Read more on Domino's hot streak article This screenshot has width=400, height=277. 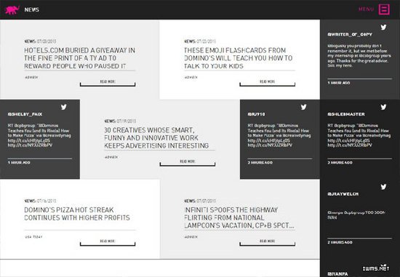tap(108, 243)
